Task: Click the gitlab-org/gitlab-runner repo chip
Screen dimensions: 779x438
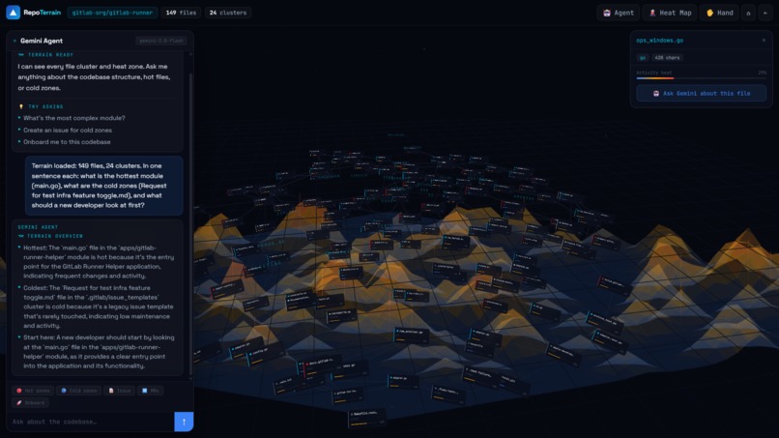Action: point(112,13)
